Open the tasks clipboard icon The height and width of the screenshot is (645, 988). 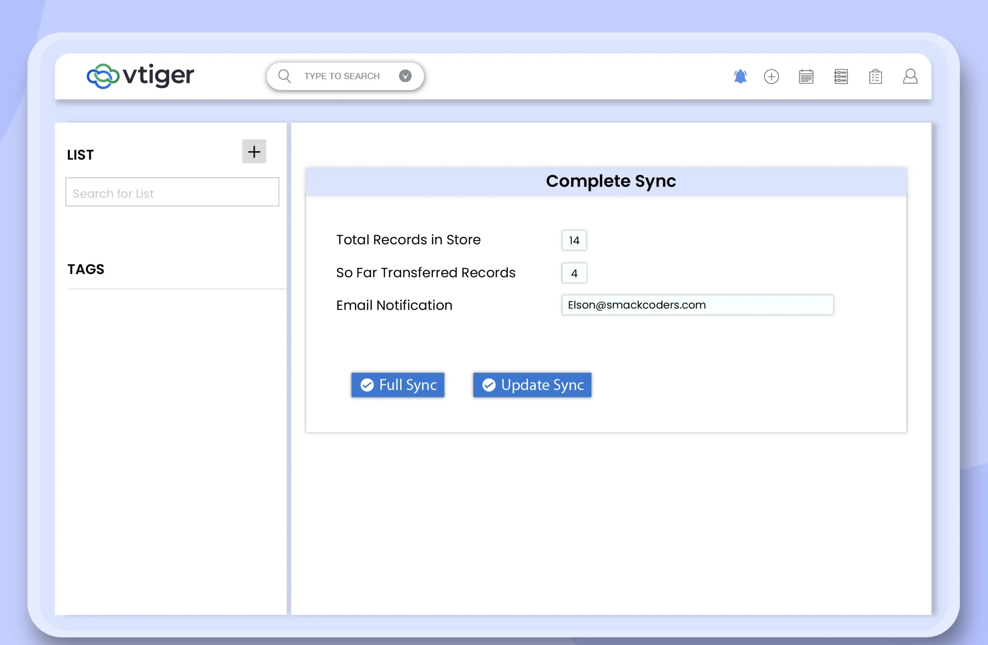(876, 76)
